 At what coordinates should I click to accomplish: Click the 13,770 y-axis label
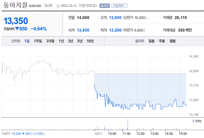click(193, 85)
